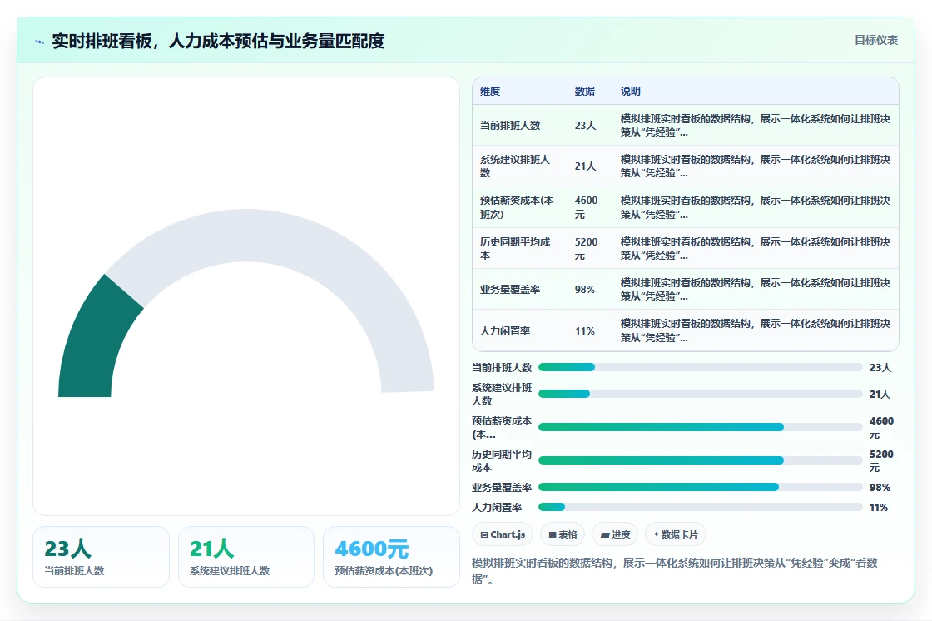Click the 11% value beside the progress bar
Image resolution: width=932 pixels, height=621 pixels.
click(879, 508)
